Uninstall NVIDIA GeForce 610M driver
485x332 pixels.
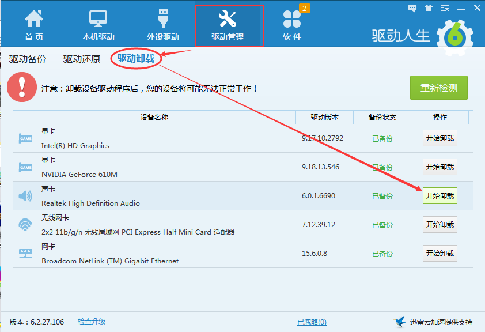(439, 167)
